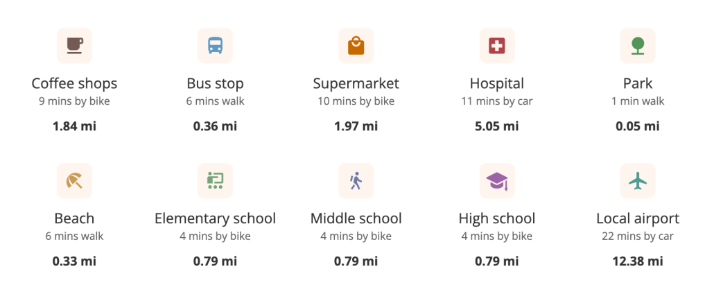Click the "1 min walk" park text

click(x=638, y=101)
